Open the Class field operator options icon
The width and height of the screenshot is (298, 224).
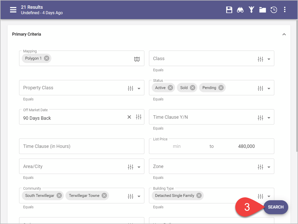point(260,59)
